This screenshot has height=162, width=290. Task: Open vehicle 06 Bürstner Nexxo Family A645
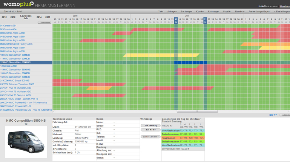(x=16, y=44)
